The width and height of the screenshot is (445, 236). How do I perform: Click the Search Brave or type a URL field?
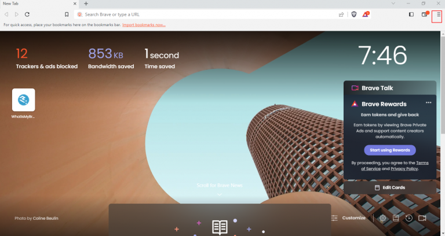click(x=203, y=14)
